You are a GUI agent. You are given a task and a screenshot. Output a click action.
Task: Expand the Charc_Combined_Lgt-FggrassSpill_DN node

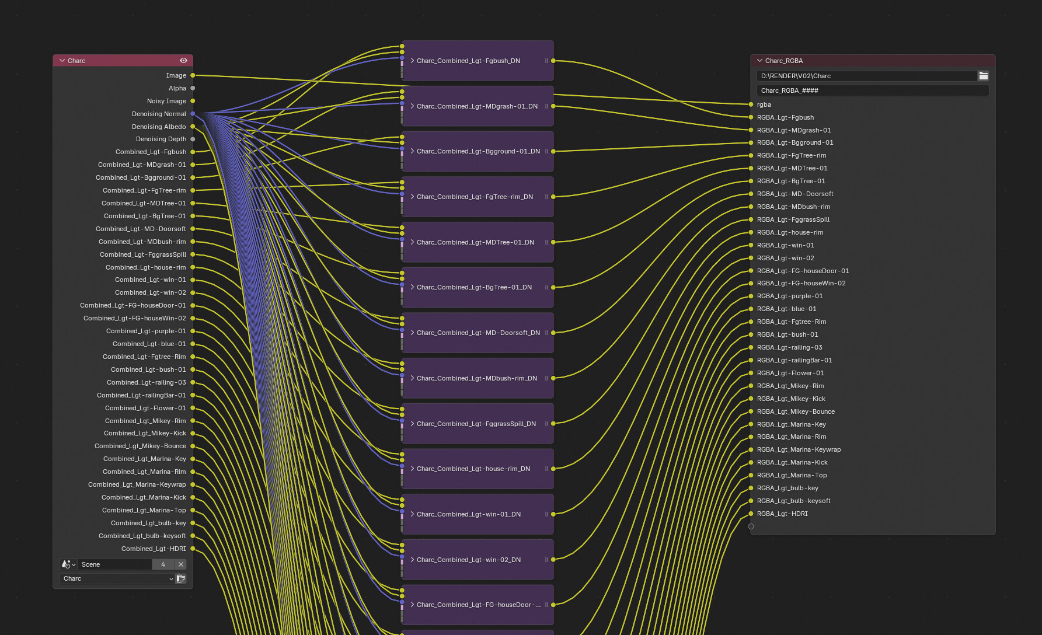[x=412, y=424]
